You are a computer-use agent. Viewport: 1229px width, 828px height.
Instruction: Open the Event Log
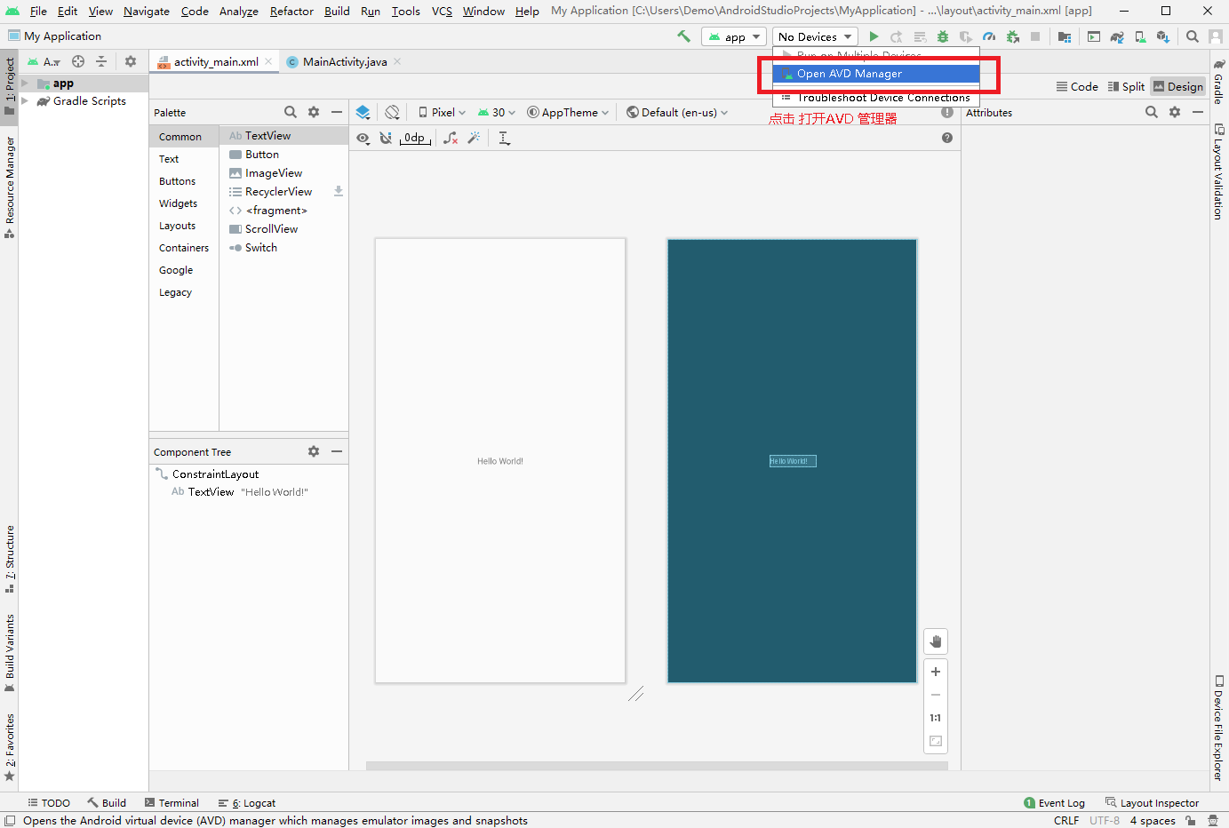[x=1054, y=803]
